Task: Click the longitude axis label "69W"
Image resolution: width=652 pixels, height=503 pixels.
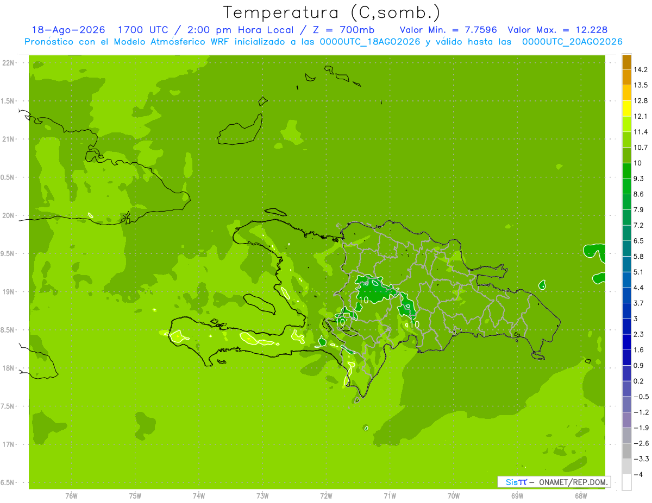Action: tap(517, 495)
